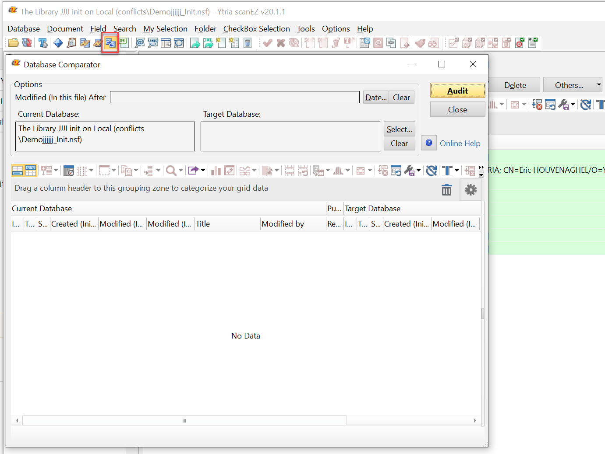Click the open folder icon in main toolbar
605x454 pixels.
[13, 43]
